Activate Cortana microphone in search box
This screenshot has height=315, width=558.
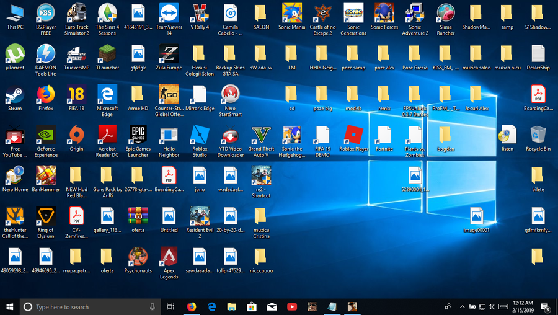tap(153, 307)
